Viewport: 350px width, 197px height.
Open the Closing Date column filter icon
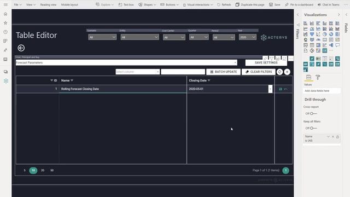tap(209, 80)
